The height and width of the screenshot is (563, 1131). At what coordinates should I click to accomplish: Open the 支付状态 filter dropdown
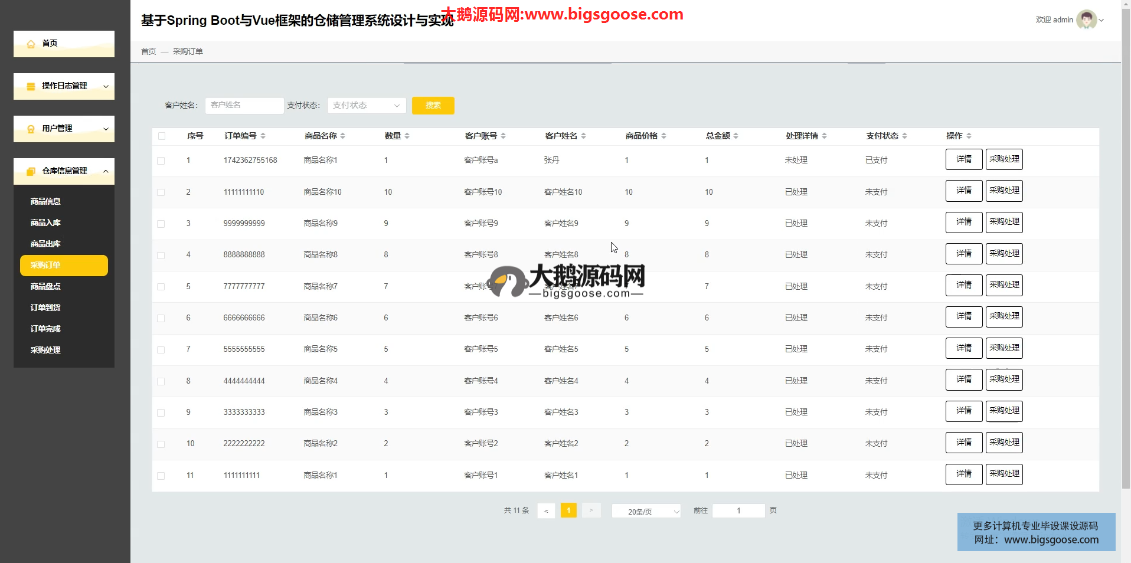(x=366, y=106)
